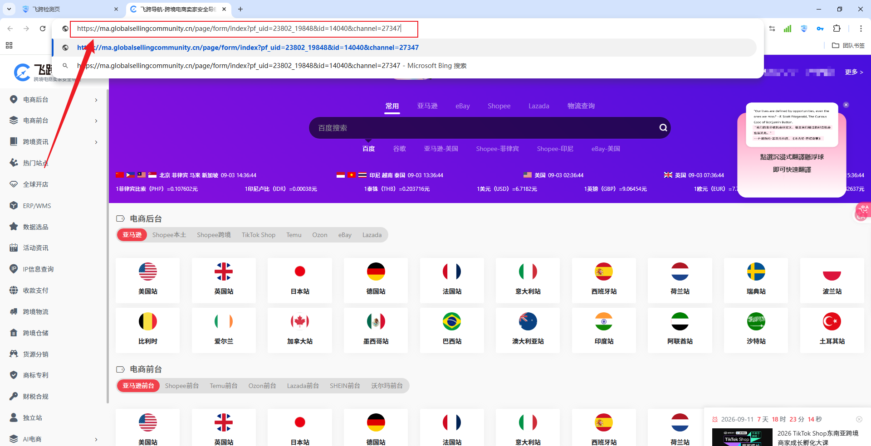Open the password key icon in toolbar
Viewport: 871px width, 446px height.
coord(820,29)
